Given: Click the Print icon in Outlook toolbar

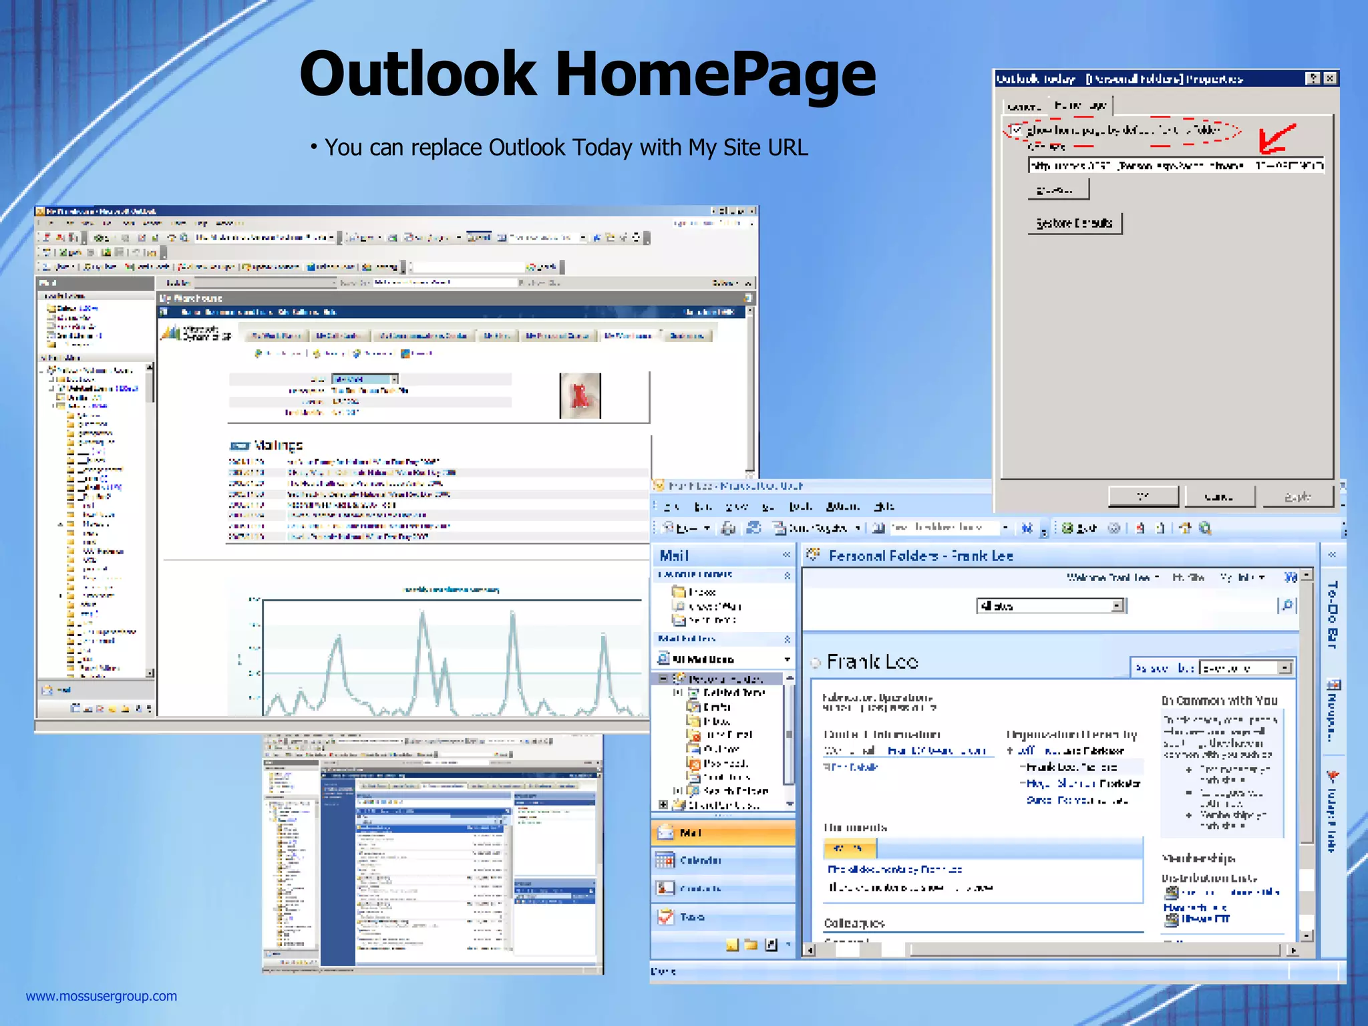Looking at the screenshot, I should coord(728,528).
